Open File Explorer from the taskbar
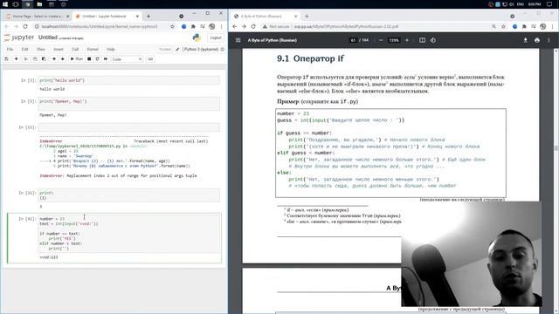Screen dimensions: 559x314 (39, 4)
